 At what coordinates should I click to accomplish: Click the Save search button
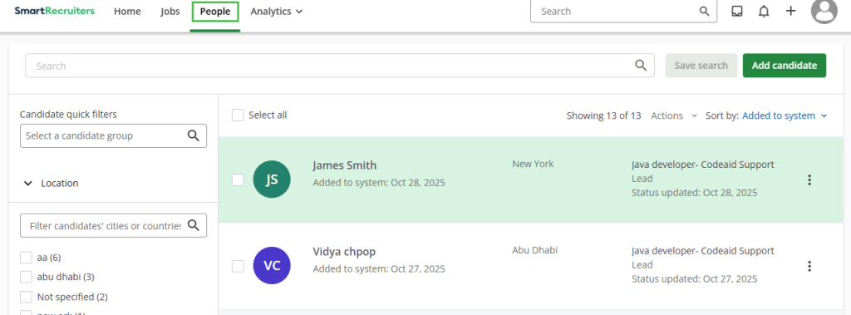click(x=701, y=66)
